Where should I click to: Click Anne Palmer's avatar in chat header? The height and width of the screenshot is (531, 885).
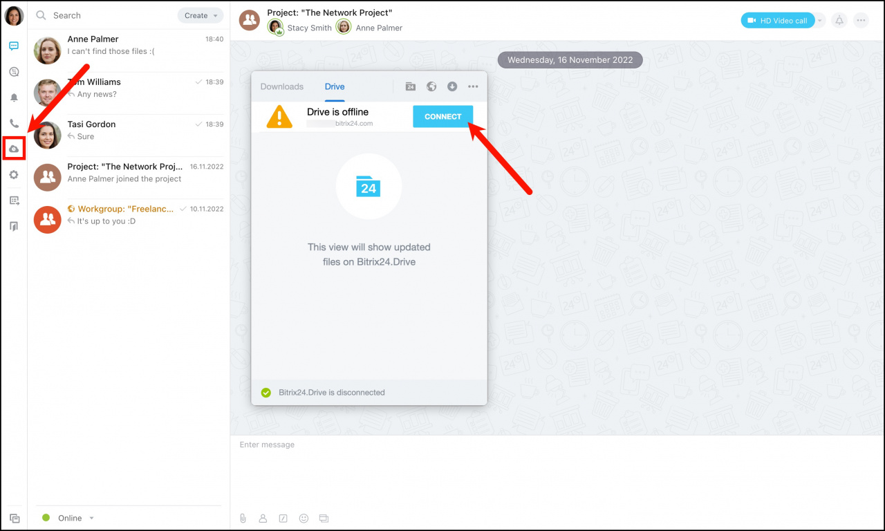[x=344, y=27]
